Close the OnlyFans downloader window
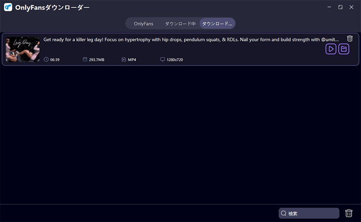Screen dimensions: 361x222 tap(352, 7)
